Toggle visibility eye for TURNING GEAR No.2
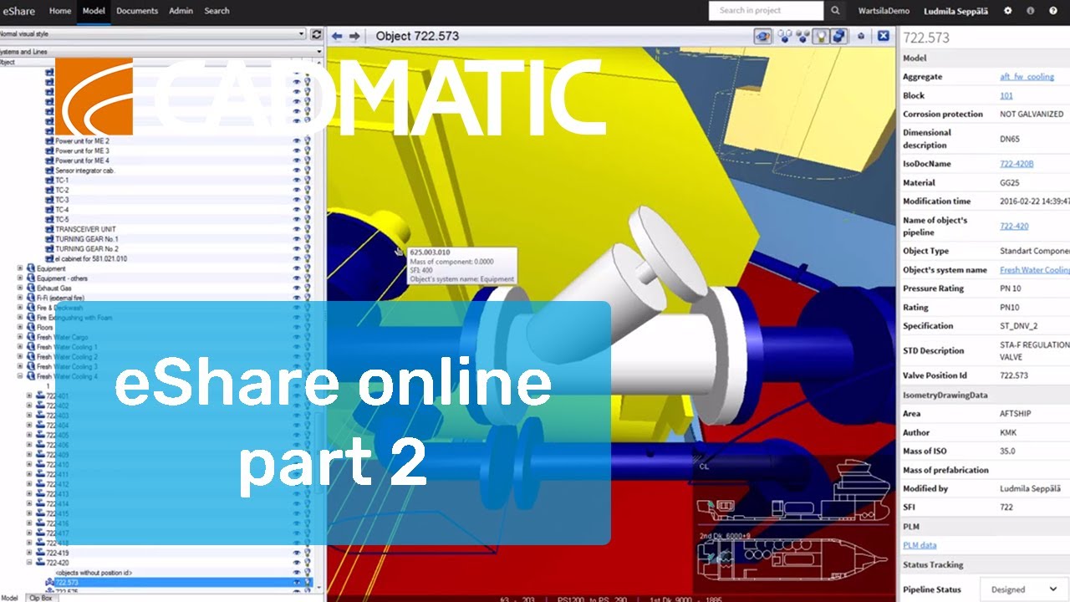This screenshot has width=1070, height=602. (x=297, y=249)
